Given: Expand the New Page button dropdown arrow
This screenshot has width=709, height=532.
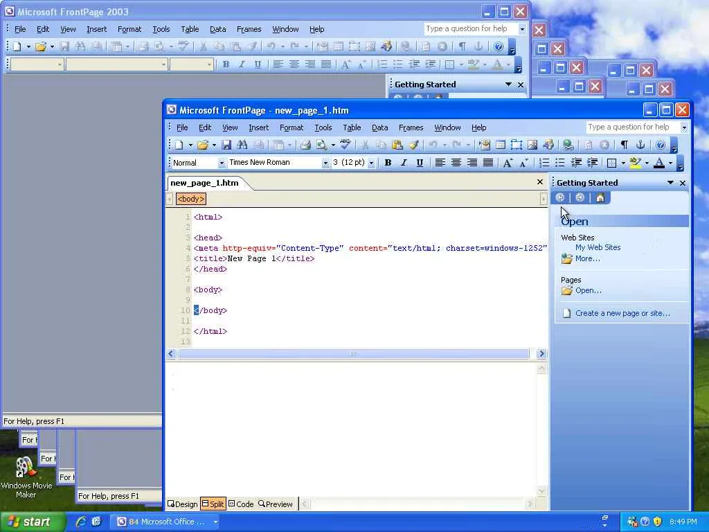Looking at the screenshot, I should click(190, 145).
